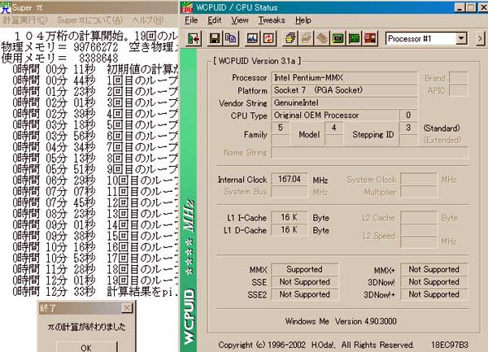This screenshot has width=488, height=352.
Task: Click the WCPUID copyright line text
Action: 316,345
